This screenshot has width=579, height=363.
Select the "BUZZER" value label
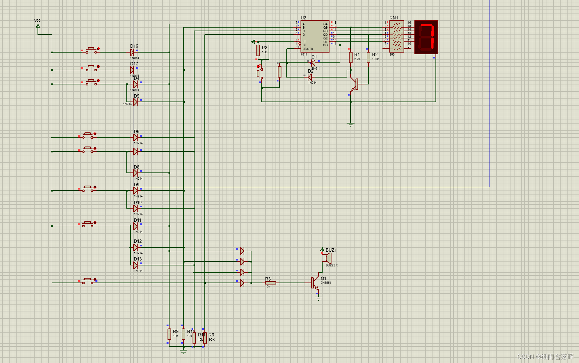click(x=331, y=265)
